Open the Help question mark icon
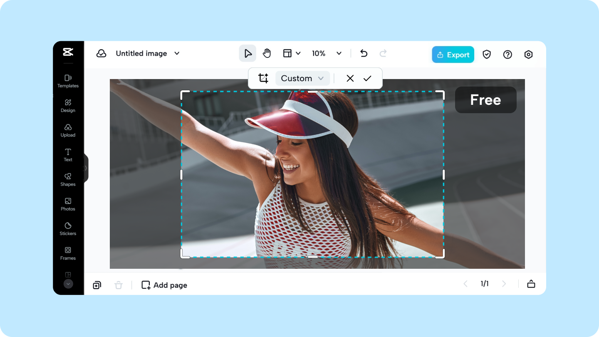599x337 pixels. tap(507, 55)
